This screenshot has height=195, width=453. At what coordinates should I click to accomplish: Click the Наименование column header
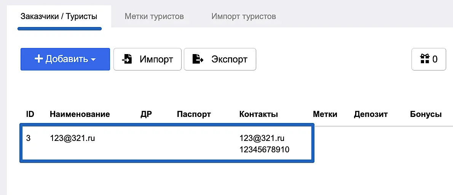(80, 114)
